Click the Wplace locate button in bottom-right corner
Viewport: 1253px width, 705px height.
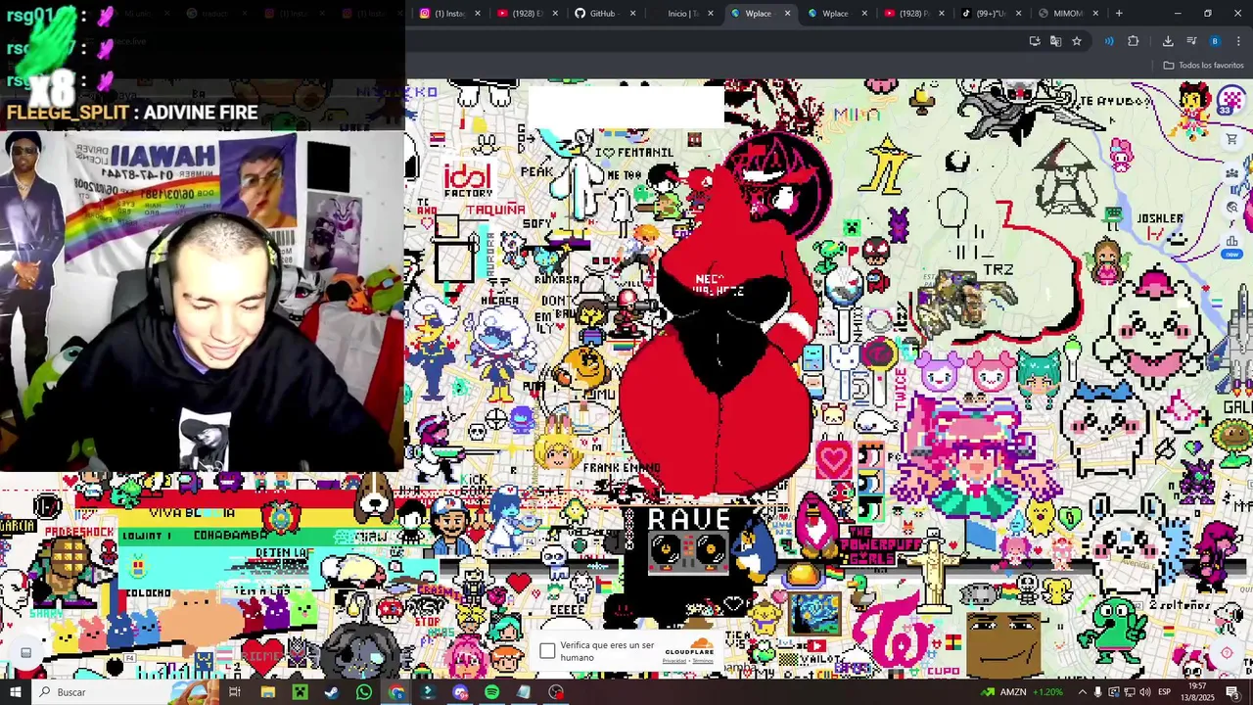pyautogui.click(x=1227, y=653)
